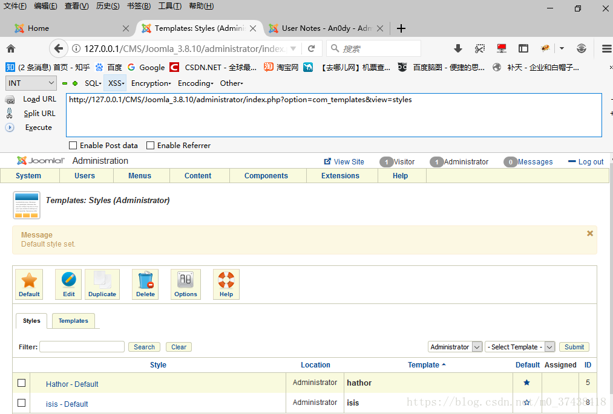Click the Load URL icon
Viewport: 613px width, 414px height.
coord(10,100)
